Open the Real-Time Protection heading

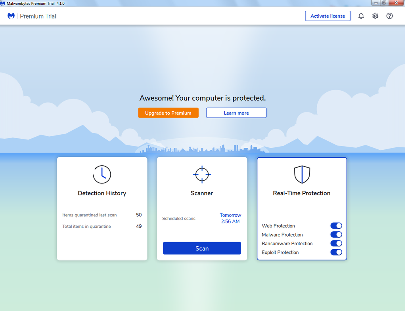click(x=302, y=193)
